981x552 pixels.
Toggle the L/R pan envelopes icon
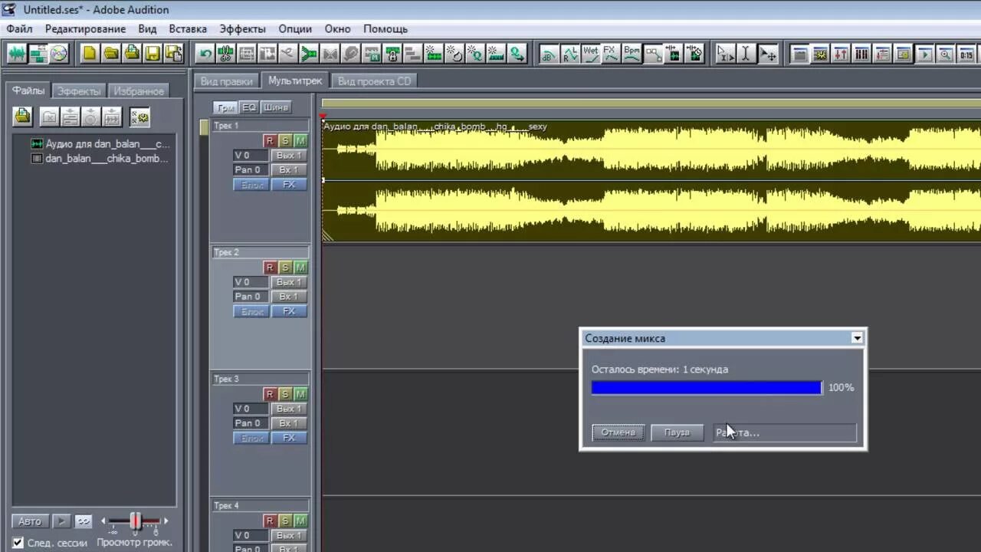pos(569,54)
